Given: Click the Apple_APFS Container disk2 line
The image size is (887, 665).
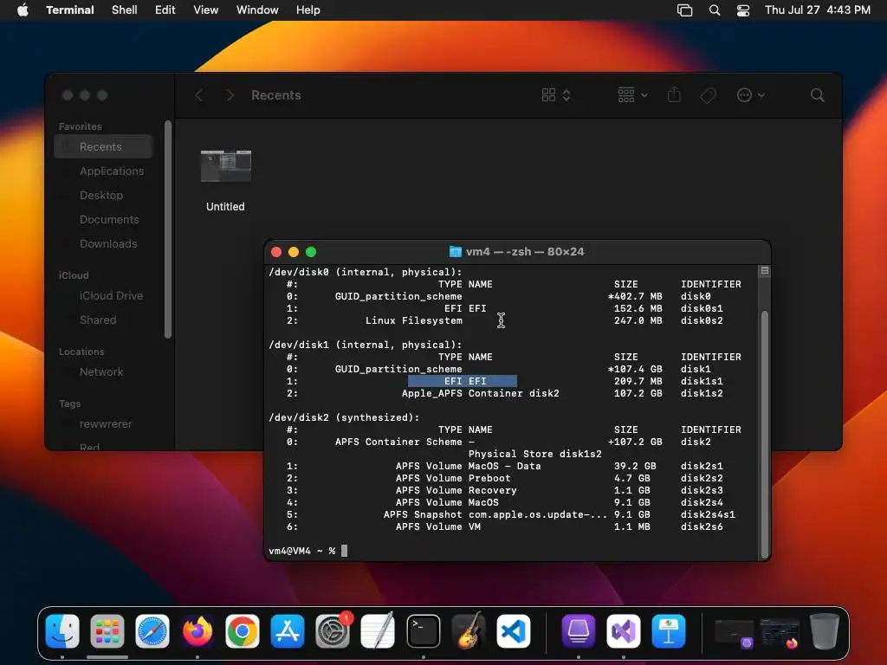Looking at the screenshot, I should (x=480, y=394).
